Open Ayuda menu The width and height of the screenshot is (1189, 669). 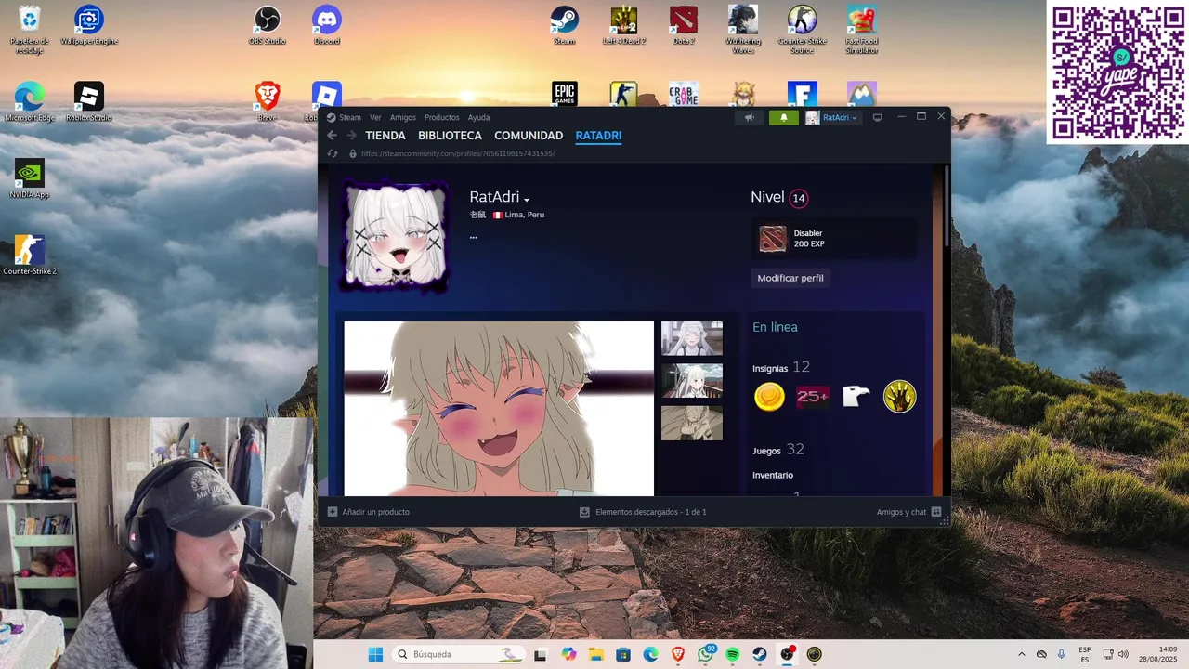pyautogui.click(x=478, y=117)
